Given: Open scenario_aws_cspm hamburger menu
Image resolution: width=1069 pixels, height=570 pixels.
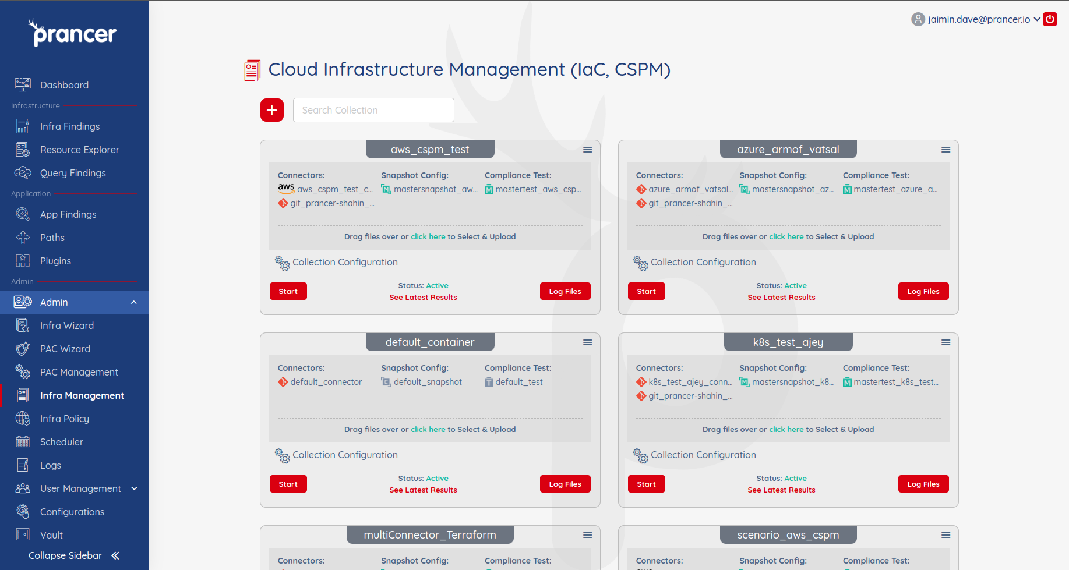Looking at the screenshot, I should [x=946, y=535].
